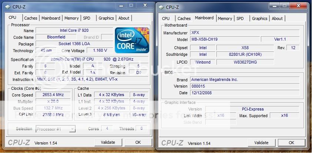Open Caches tab in left CPU-Z window
The width and height of the screenshot is (312, 153).
(31, 18)
